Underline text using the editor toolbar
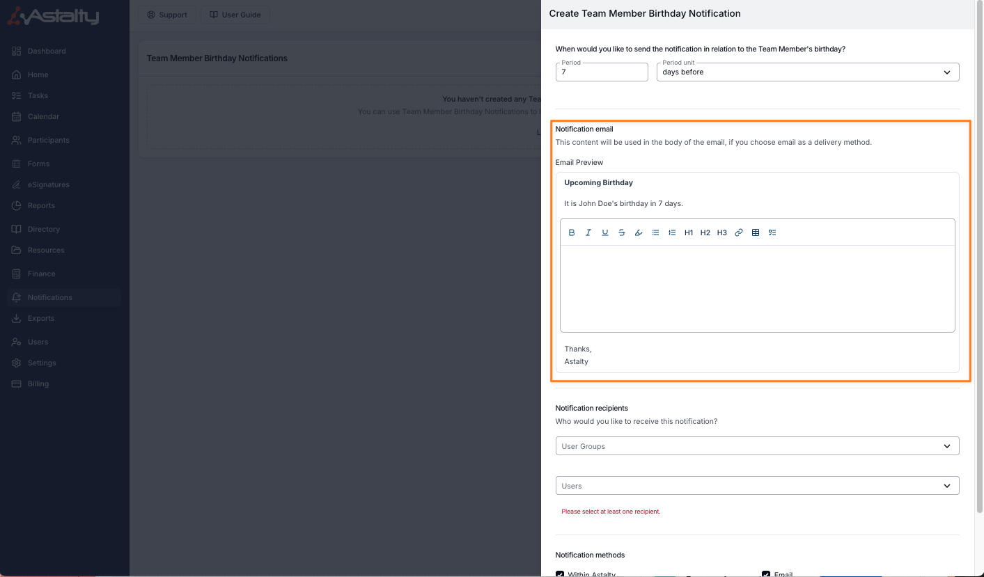The height and width of the screenshot is (577, 984). (x=605, y=232)
